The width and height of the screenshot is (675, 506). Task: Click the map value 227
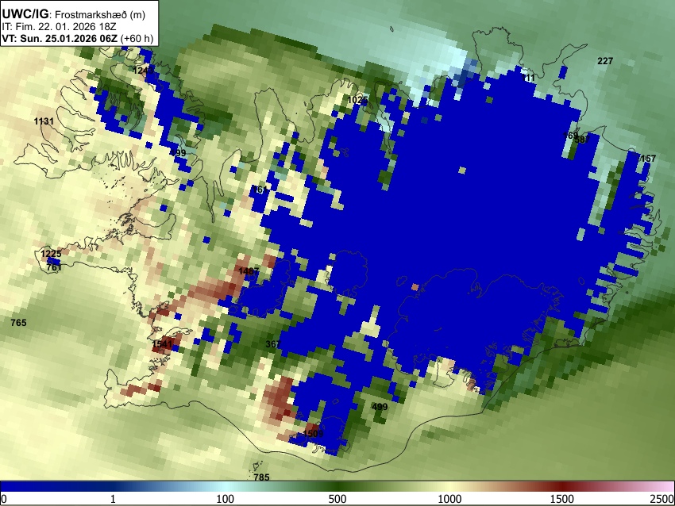click(605, 61)
